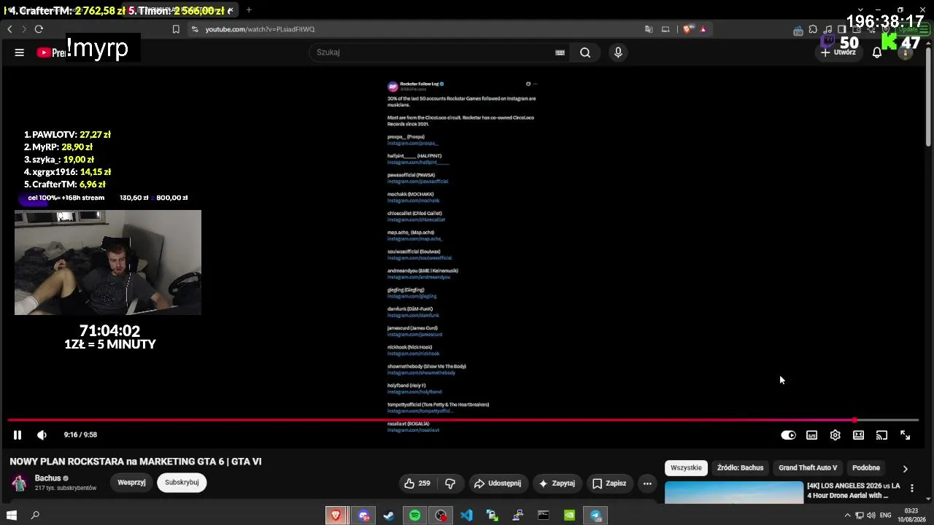
Task: Click the Udostępnij share button
Action: [x=498, y=483]
